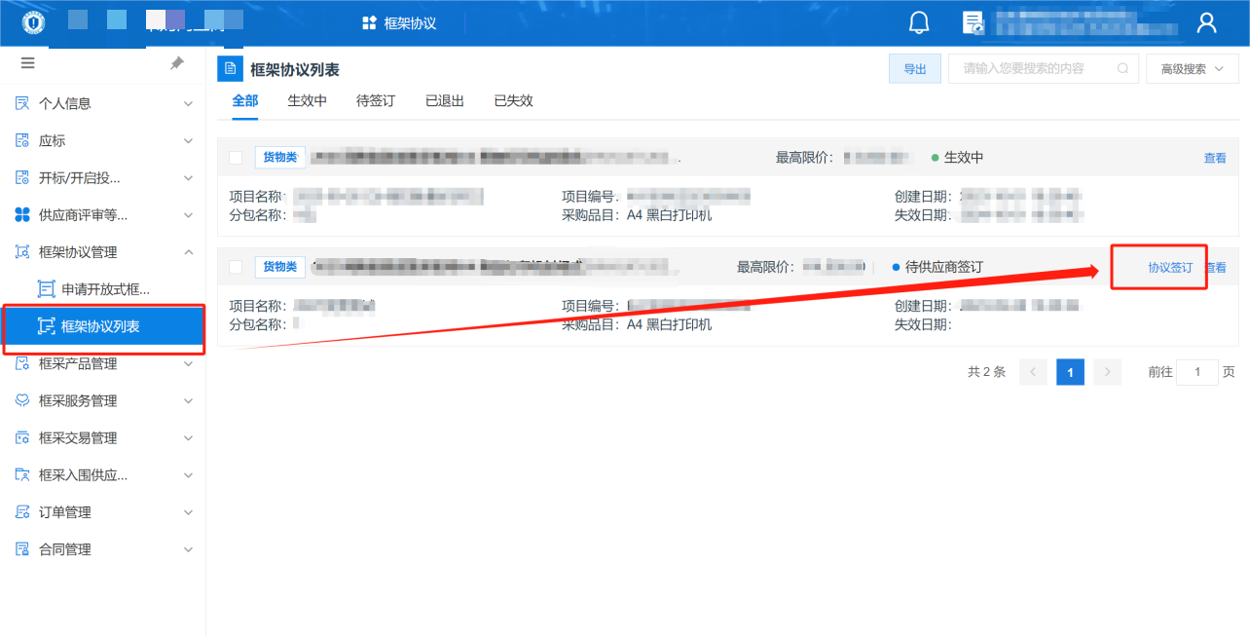Image resolution: width=1250 pixels, height=637 pixels.
Task: Click the 前往 page number input box
Action: click(x=1197, y=372)
